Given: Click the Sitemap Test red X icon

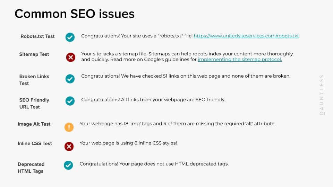Looking at the screenshot, I should [x=71, y=57].
